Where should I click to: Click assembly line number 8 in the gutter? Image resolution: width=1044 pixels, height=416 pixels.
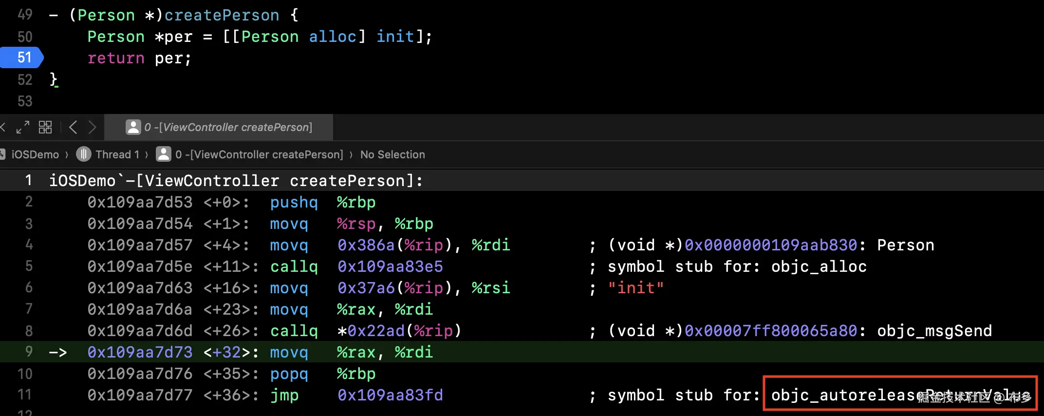coord(29,331)
